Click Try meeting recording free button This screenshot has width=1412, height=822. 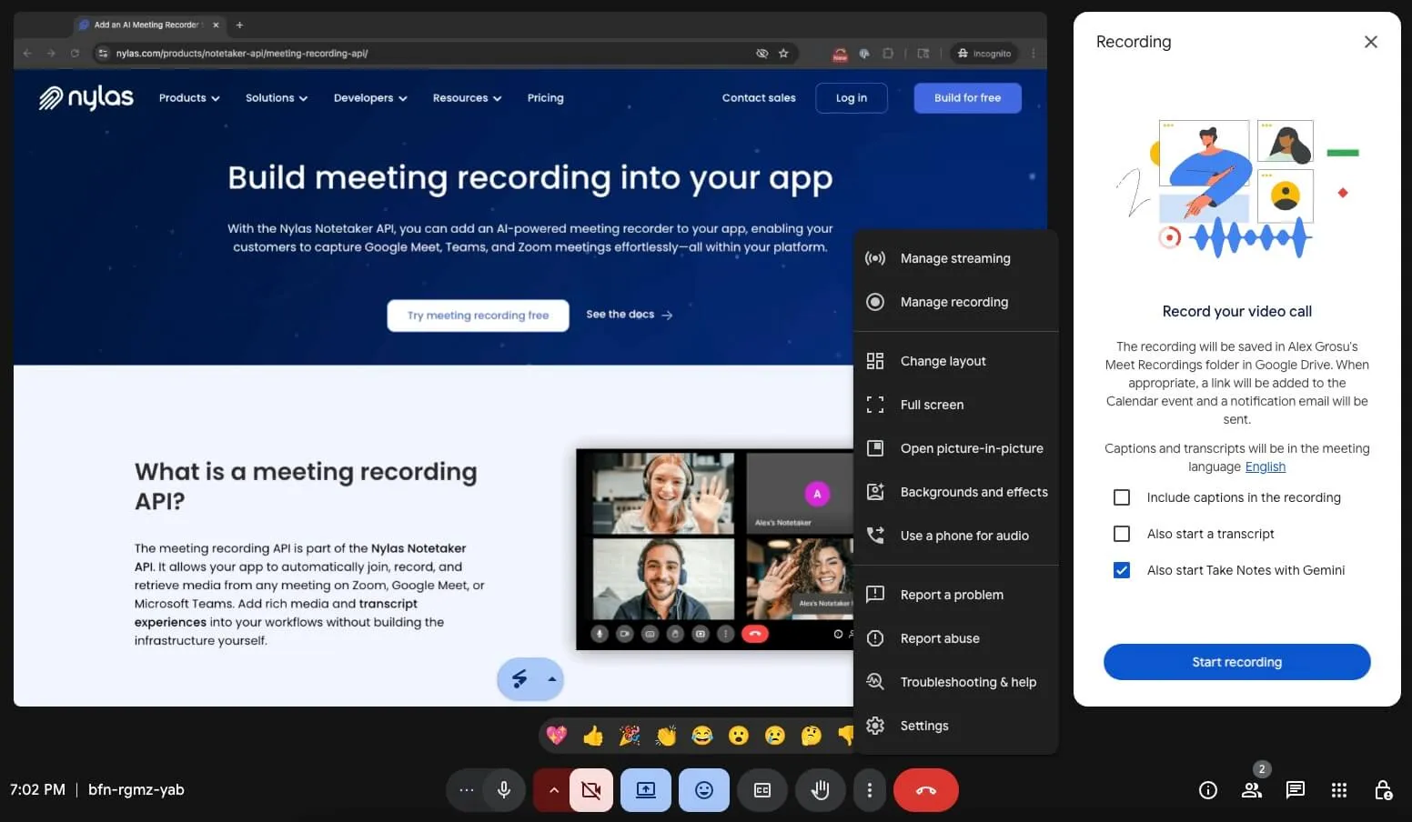(x=479, y=316)
